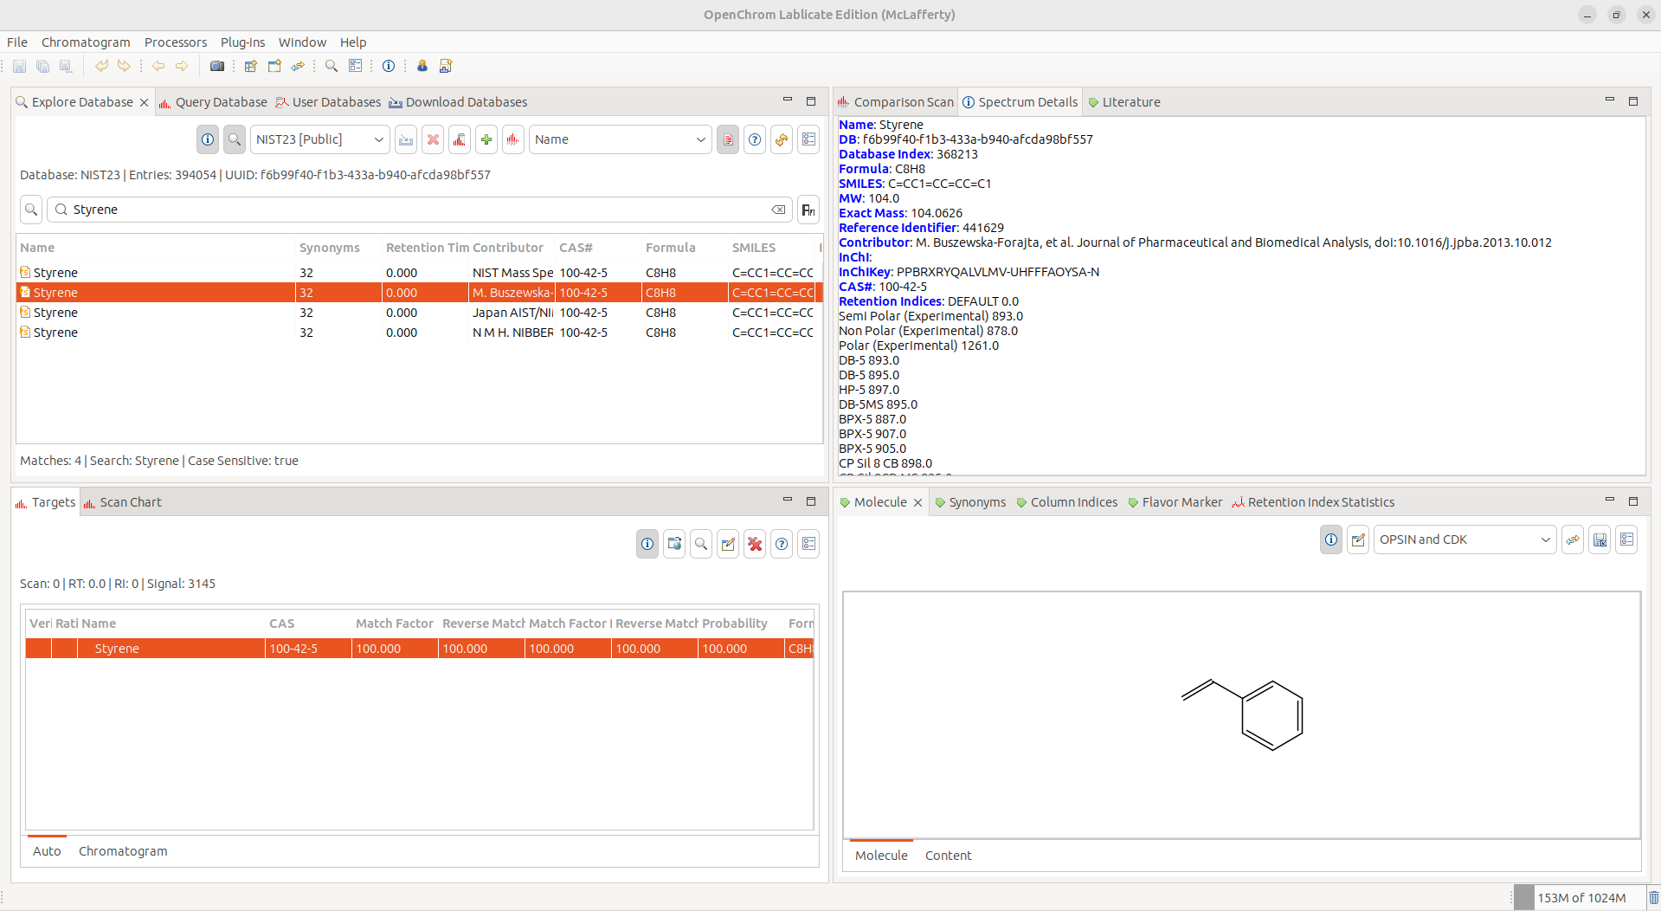The width and height of the screenshot is (1661, 911).
Task: Click the camera screenshot icon in main toolbar
Action: (217, 66)
